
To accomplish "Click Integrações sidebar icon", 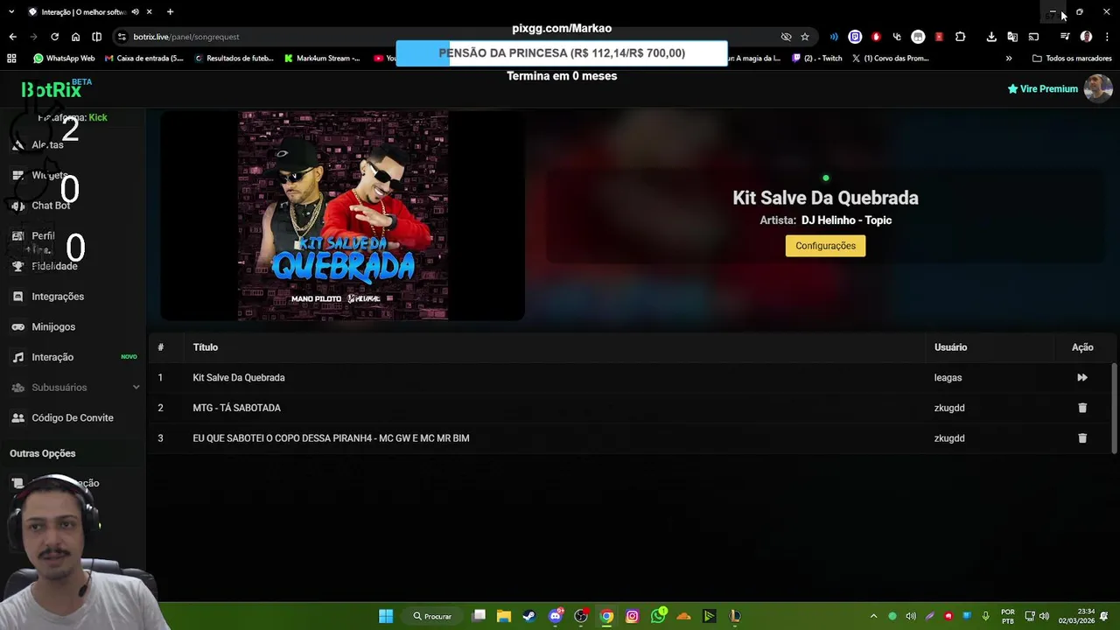I will pos(17,297).
